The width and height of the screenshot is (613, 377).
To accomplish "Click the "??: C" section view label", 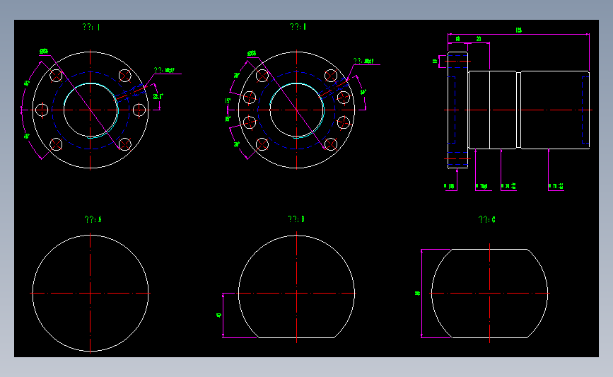I will 486,219.
